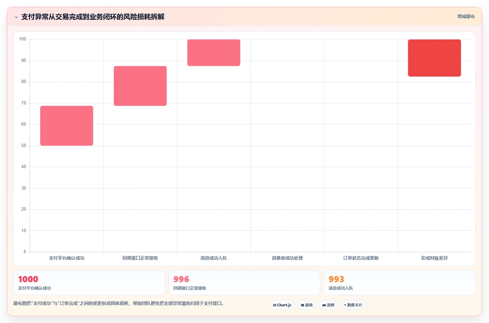Screen dimensions: 489x323
Task: Click the 回调接口正常接收 x-axis label
Action: 140,258
